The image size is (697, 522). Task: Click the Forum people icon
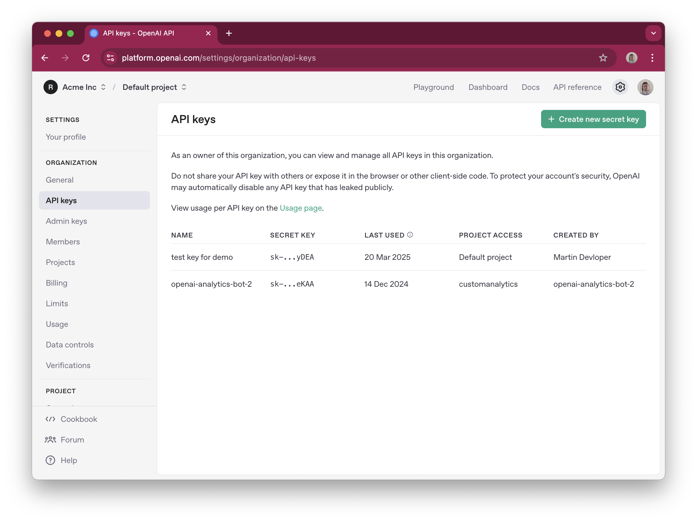[x=50, y=439]
